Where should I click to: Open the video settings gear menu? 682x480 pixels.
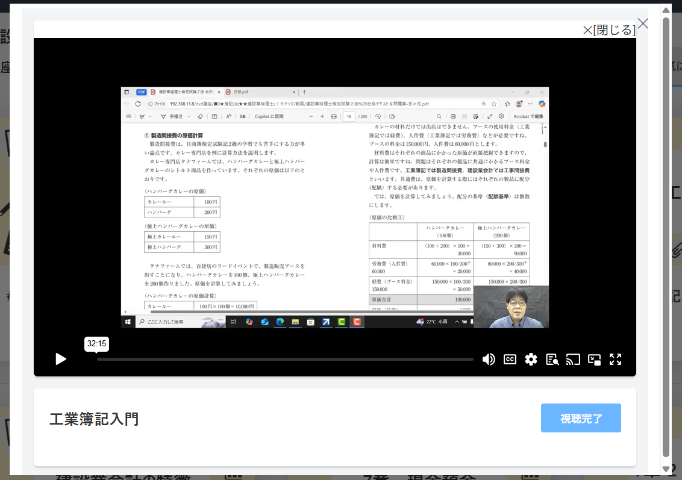(531, 360)
